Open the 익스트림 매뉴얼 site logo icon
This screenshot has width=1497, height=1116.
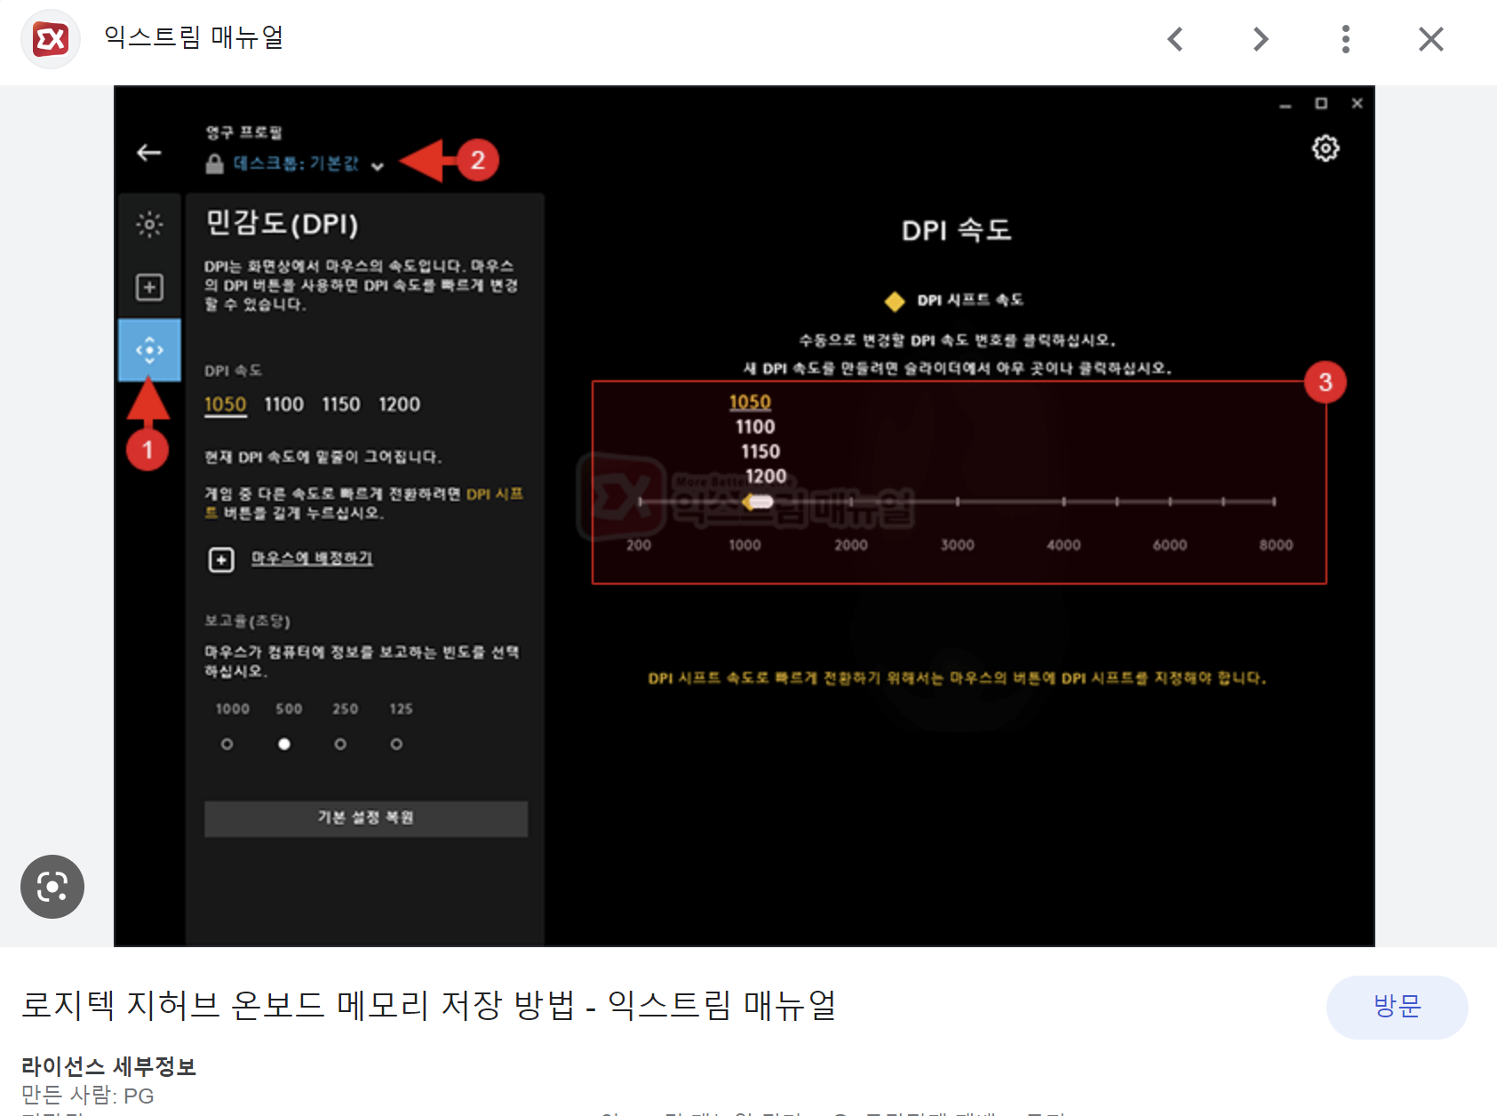pos(51,39)
